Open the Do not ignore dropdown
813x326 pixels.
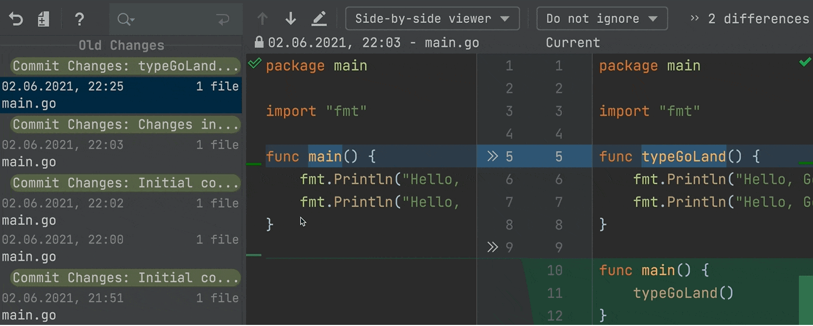click(602, 18)
